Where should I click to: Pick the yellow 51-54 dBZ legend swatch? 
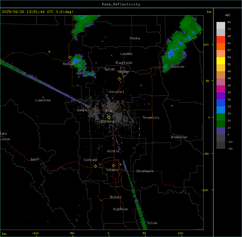coord(221,61)
